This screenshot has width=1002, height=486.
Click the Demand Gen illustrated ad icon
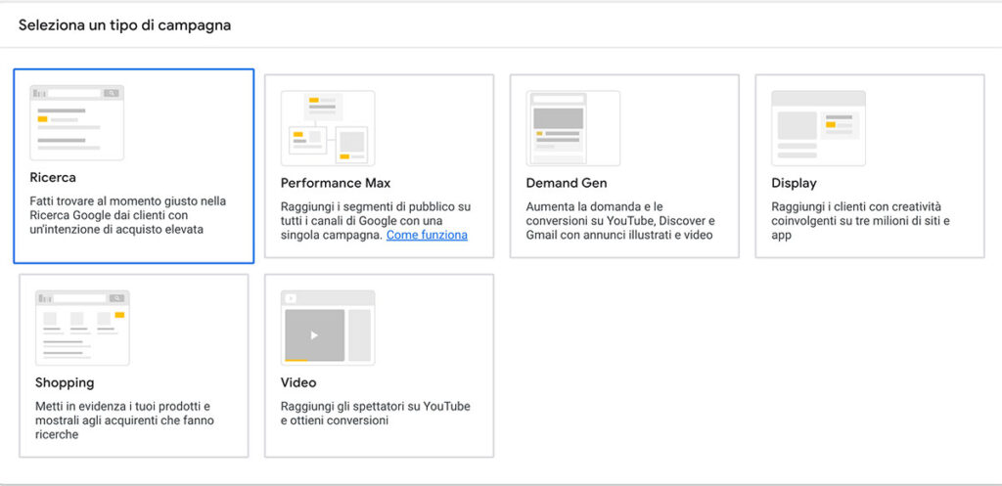pyautogui.click(x=572, y=127)
